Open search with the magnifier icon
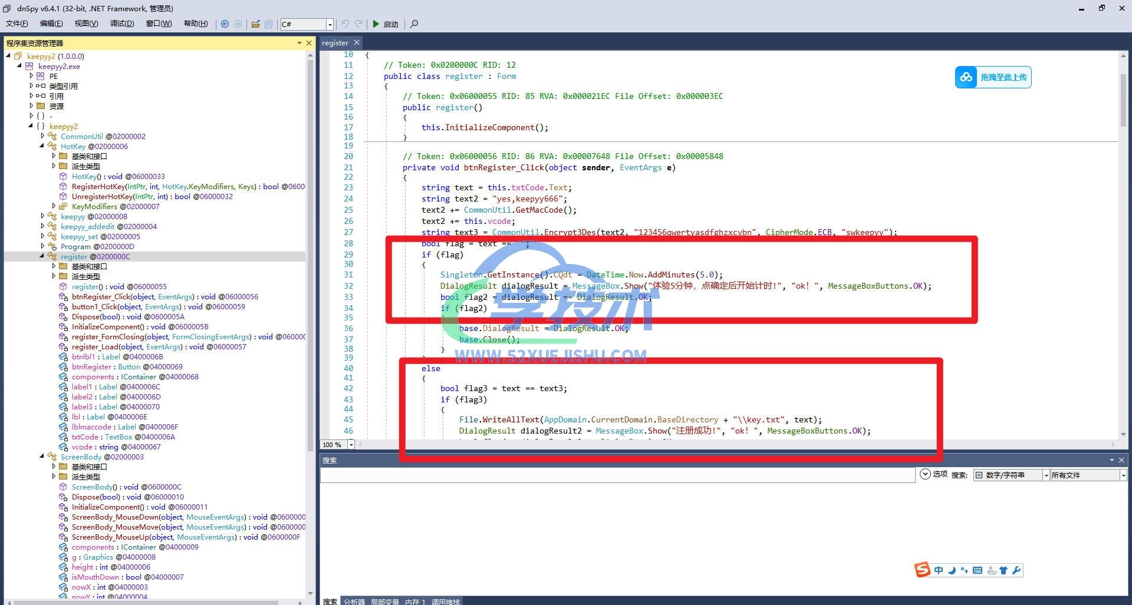The height and width of the screenshot is (605, 1132). pyautogui.click(x=414, y=24)
